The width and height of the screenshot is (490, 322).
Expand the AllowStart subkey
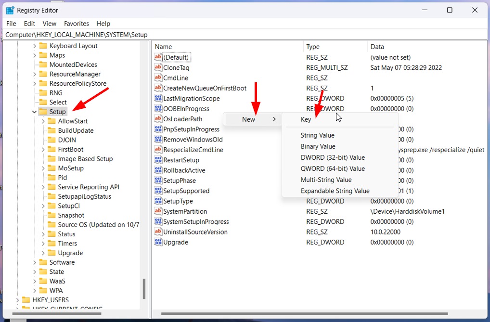pos(43,121)
